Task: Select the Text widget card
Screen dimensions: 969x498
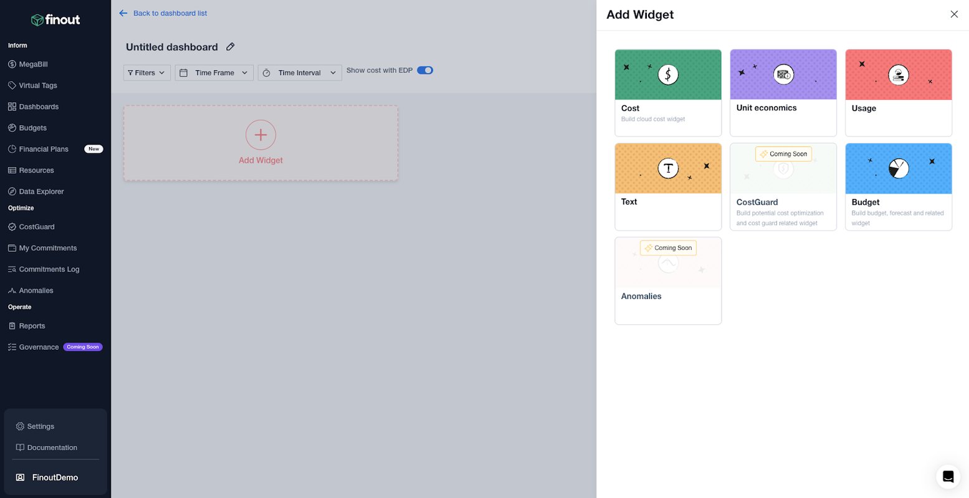Action: 668,187
